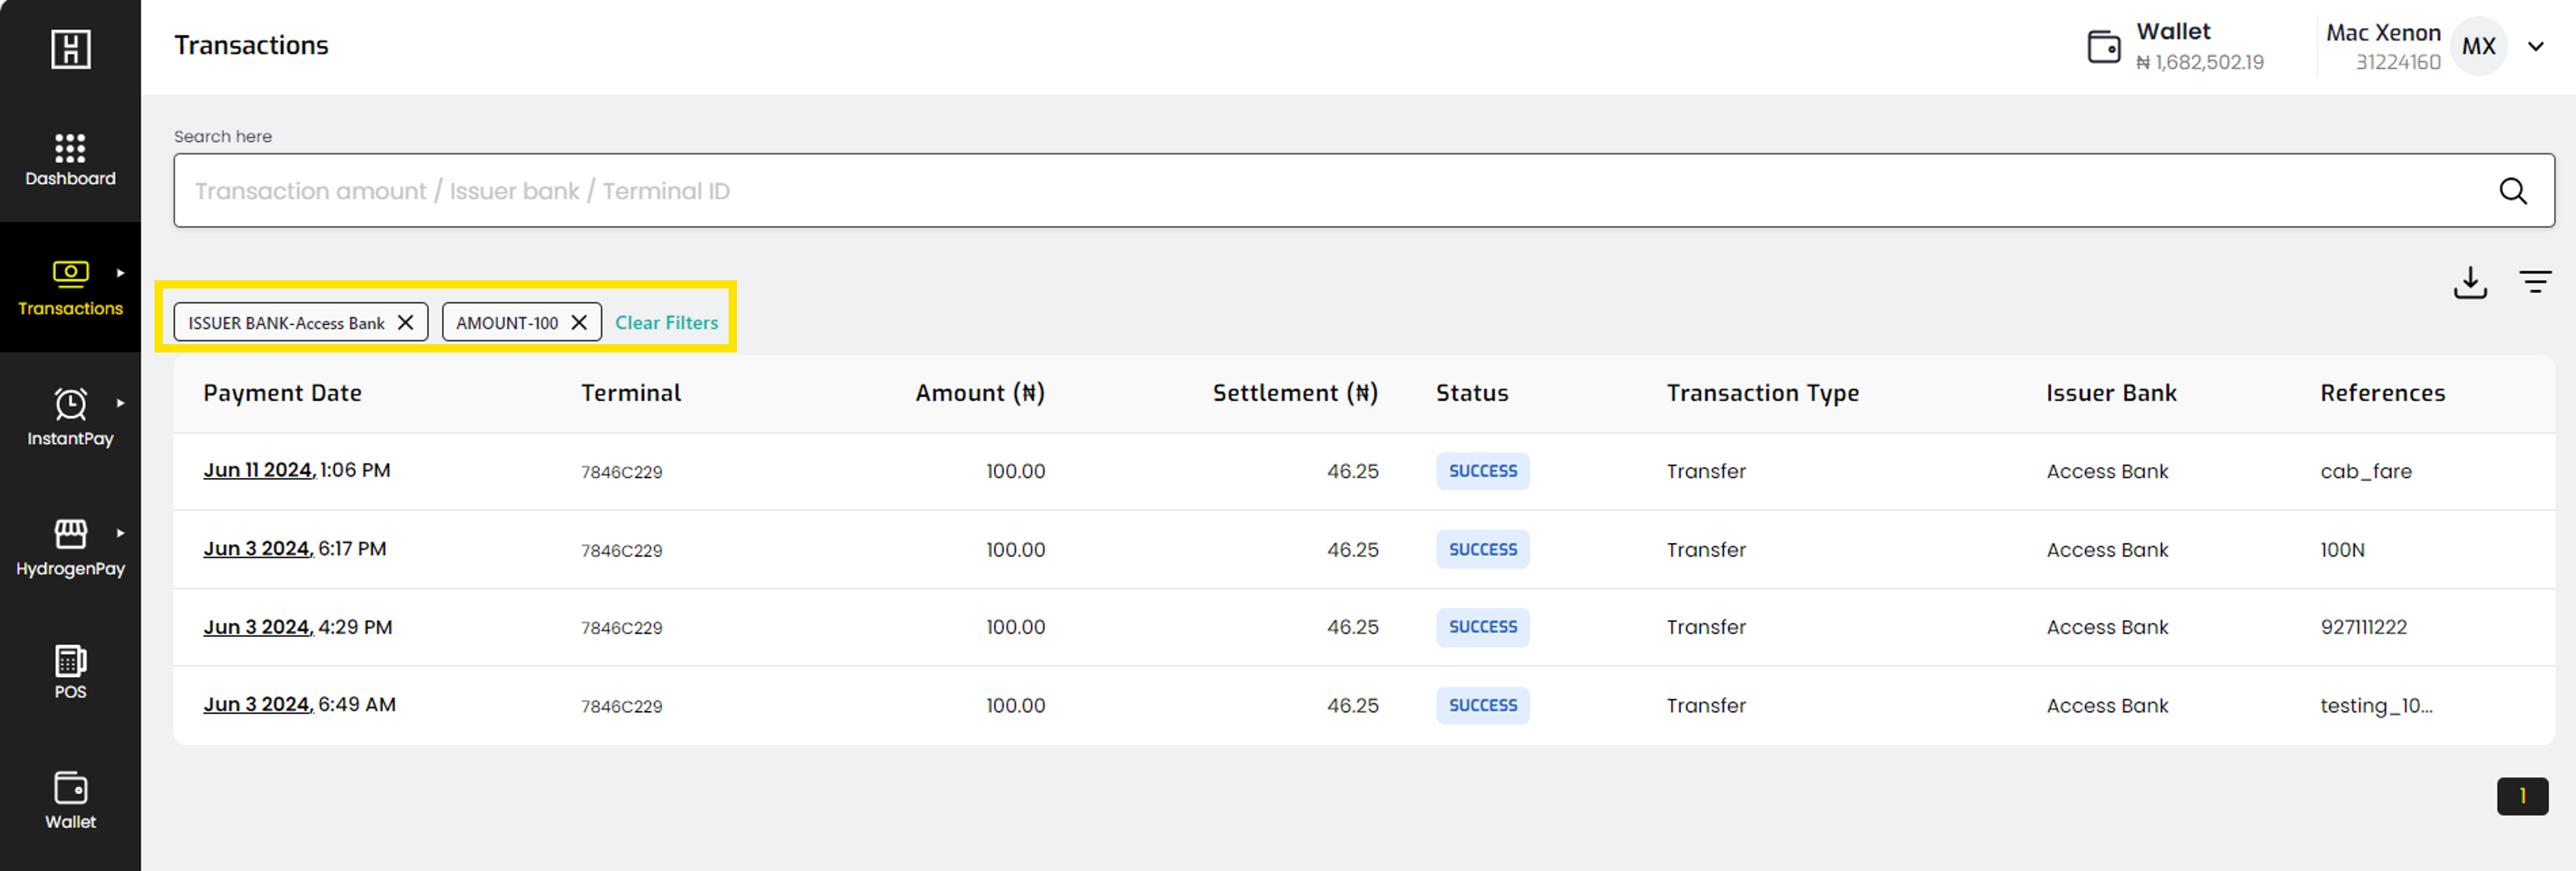Click the MX profile avatar
The width and height of the screenshot is (2576, 871).
(x=2478, y=46)
